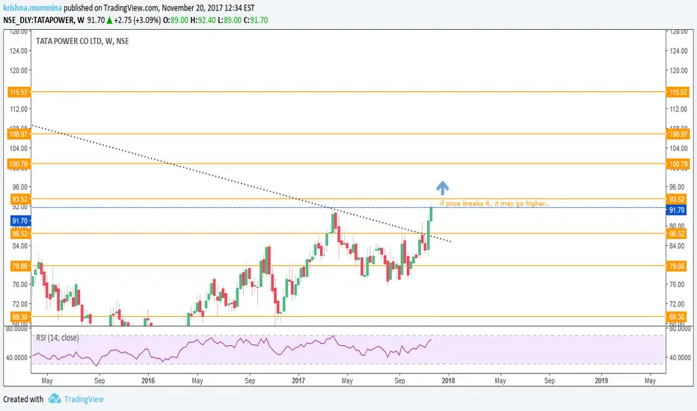Click the right 93.52 resistance label
The image size is (697, 411).
pos(677,199)
